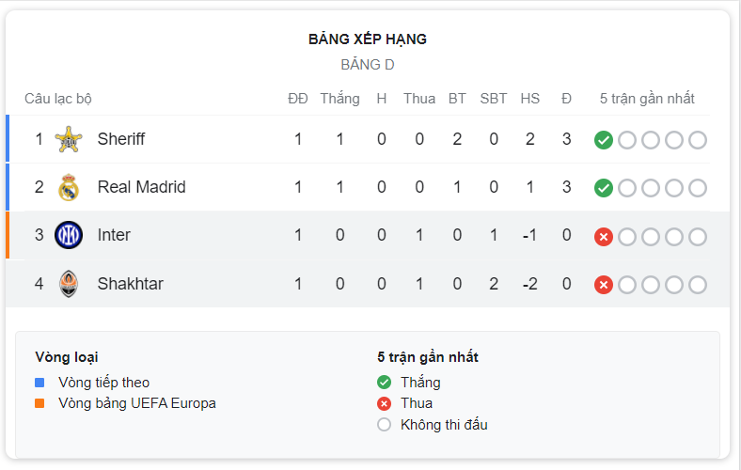741x470 pixels.
Task: Click the green Thắng legend icon
Action: click(385, 383)
